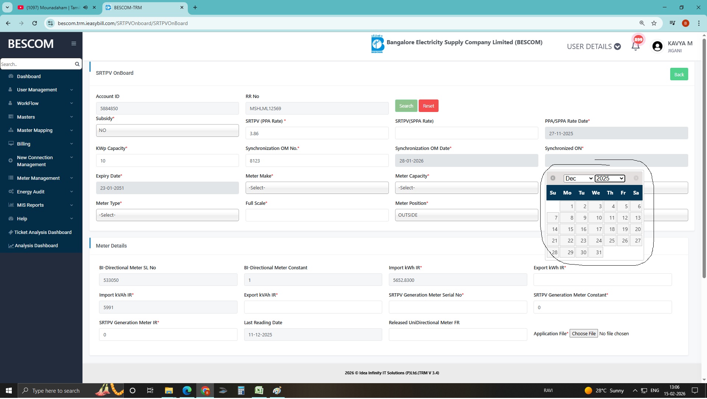The image size is (707, 399).
Task: Open Ticket Analysis Dashboard menu item
Action: coord(43,232)
